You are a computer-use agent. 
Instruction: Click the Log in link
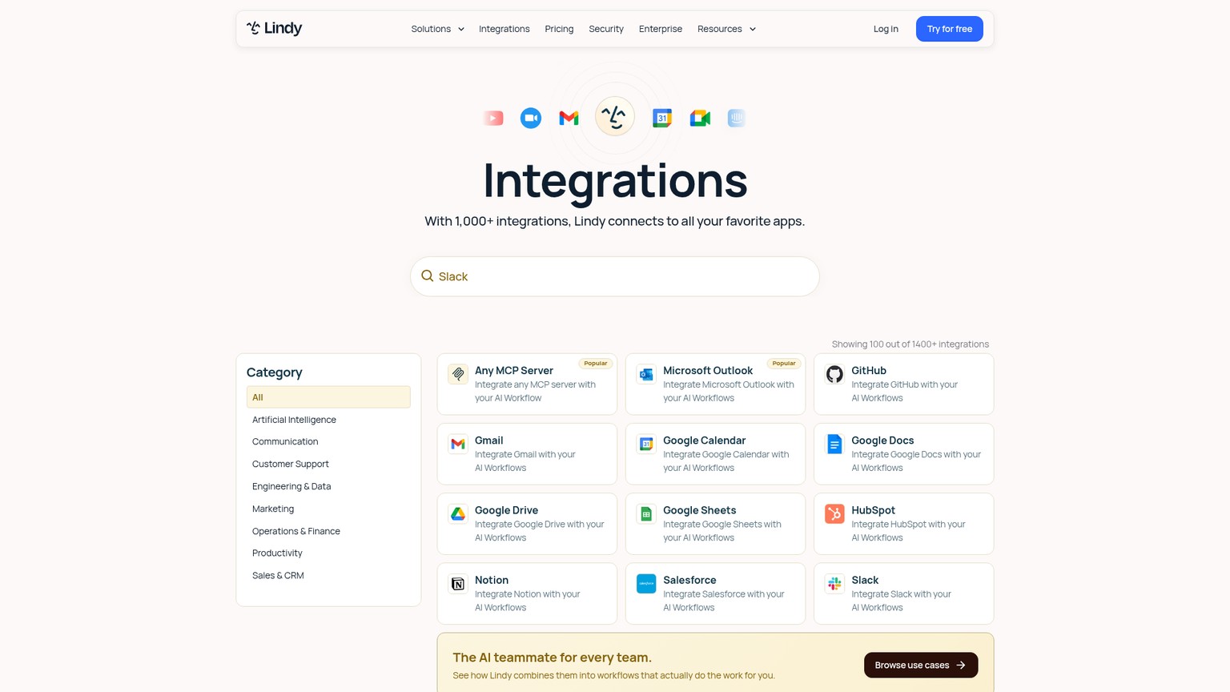click(886, 29)
